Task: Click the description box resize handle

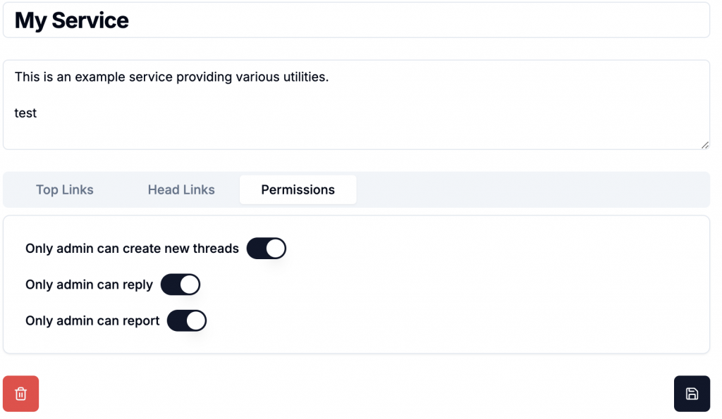Action: point(704,144)
